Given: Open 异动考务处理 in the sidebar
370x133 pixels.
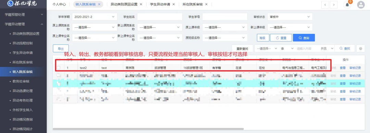Looking at the screenshot, I should coord(22,101).
